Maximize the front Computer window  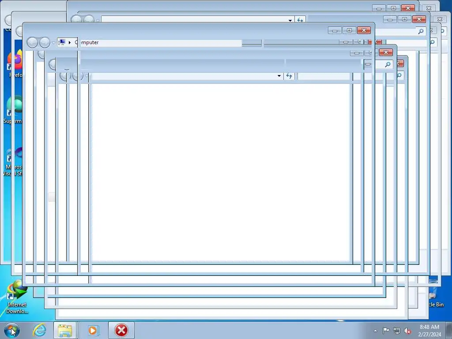(x=349, y=30)
